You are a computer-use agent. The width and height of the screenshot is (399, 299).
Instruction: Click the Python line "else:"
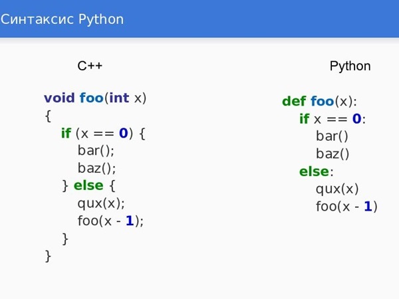[317, 171]
